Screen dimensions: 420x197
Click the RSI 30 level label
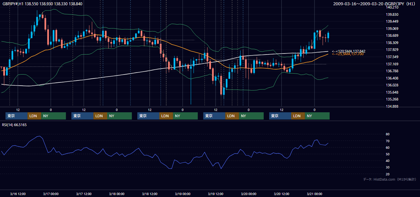(x=387, y=167)
